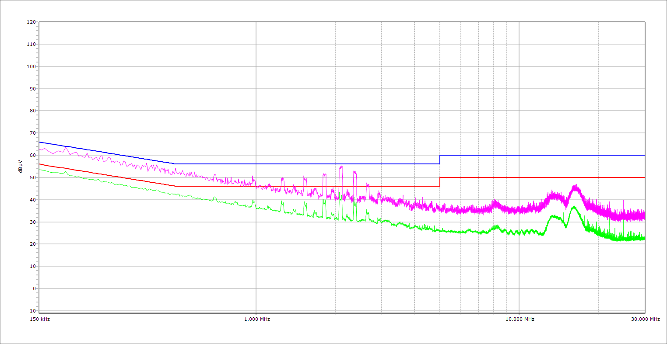The width and height of the screenshot is (667, 344).
Task: Click the 30.000 MHz stop frequency label
Action: tap(645, 319)
